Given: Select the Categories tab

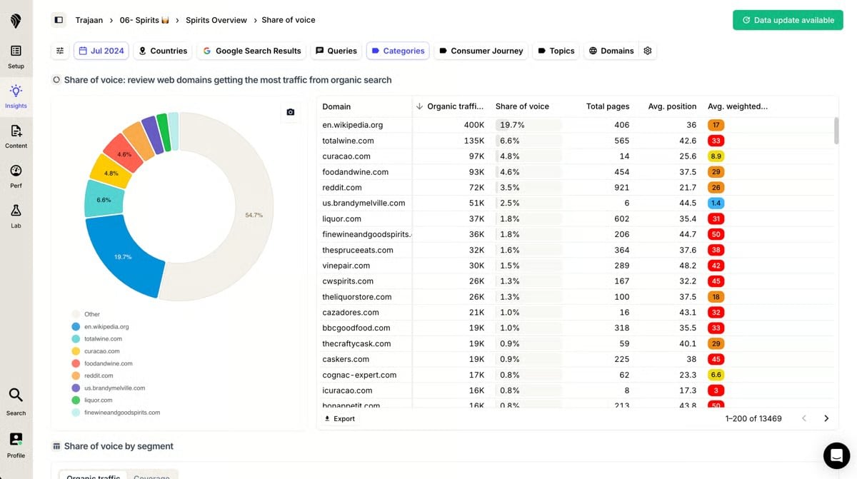Looking at the screenshot, I should click(x=398, y=51).
